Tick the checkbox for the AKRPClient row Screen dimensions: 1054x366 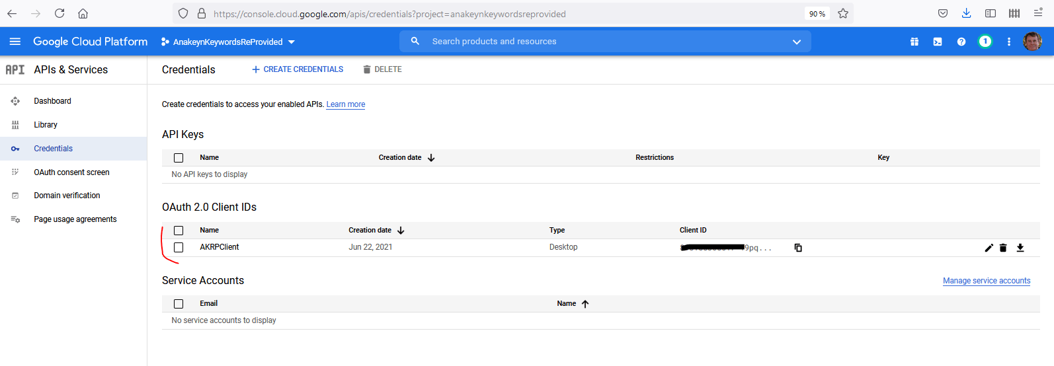coord(179,247)
